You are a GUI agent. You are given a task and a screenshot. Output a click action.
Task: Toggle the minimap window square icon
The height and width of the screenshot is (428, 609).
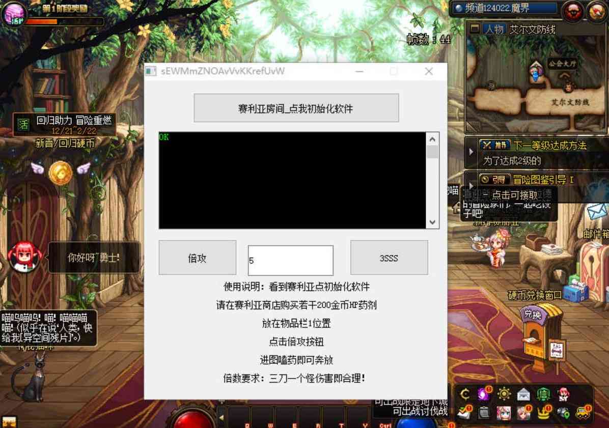point(474,28)
